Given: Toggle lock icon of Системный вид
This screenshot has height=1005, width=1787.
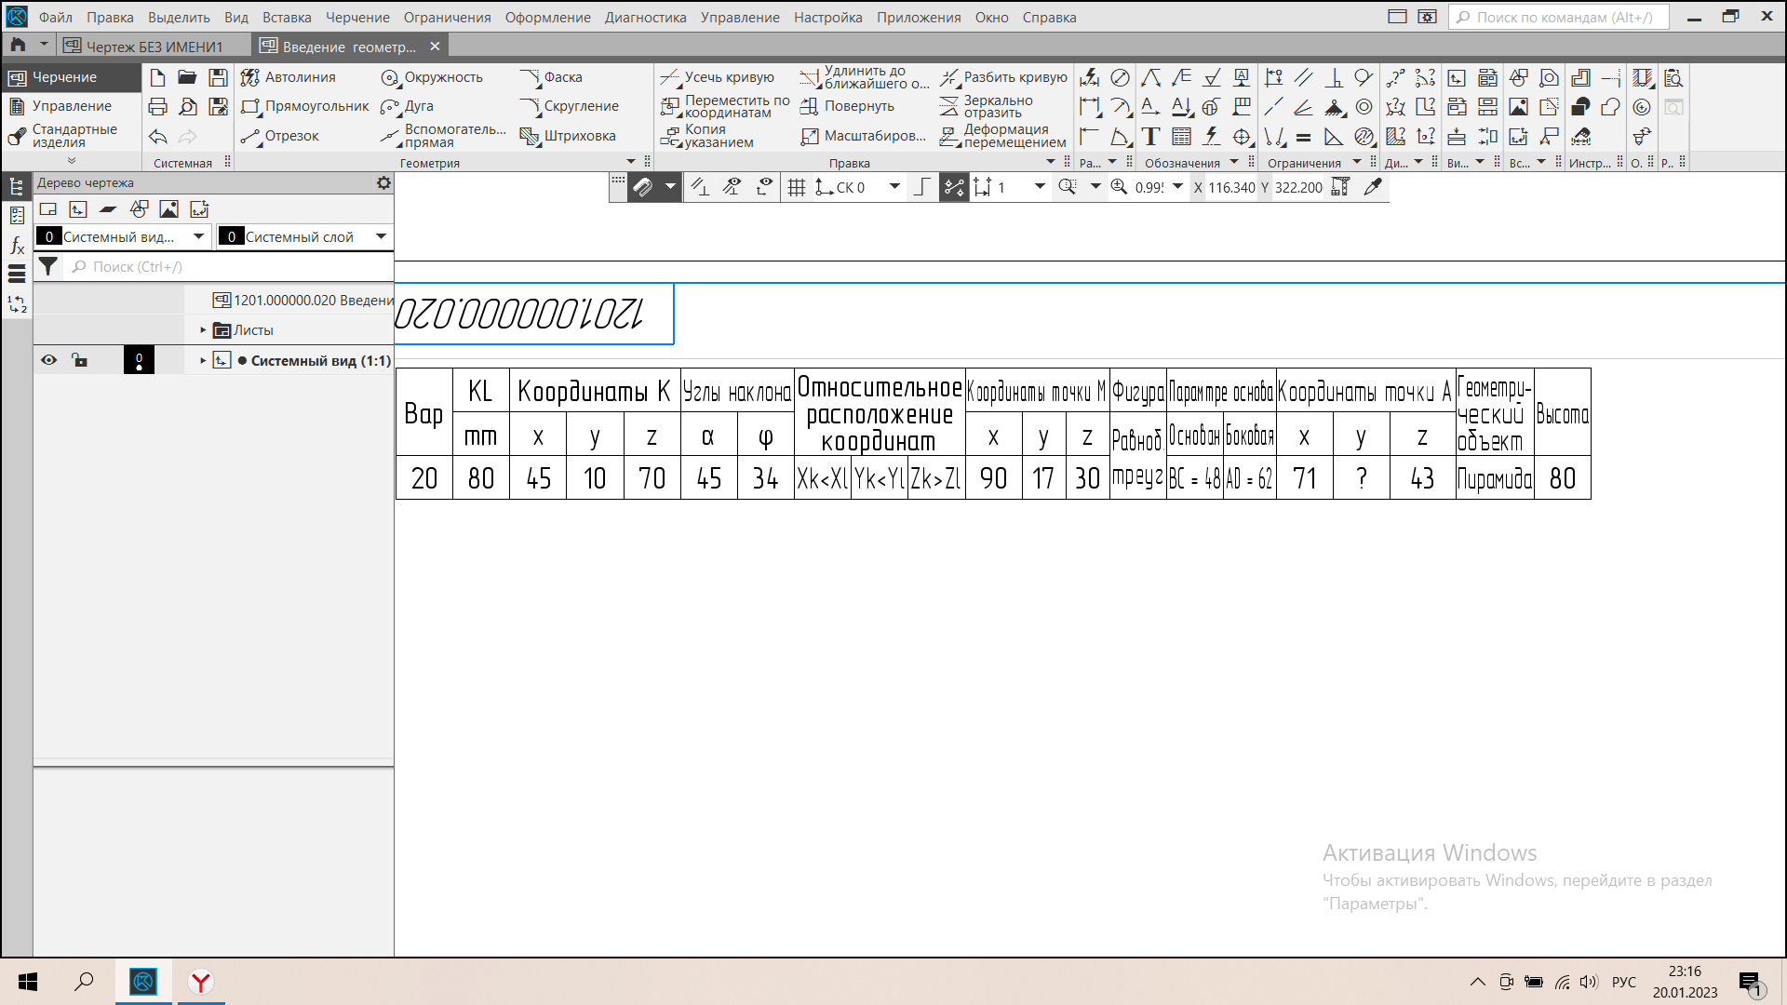Looking at the screenshot, I should point(80,360).
